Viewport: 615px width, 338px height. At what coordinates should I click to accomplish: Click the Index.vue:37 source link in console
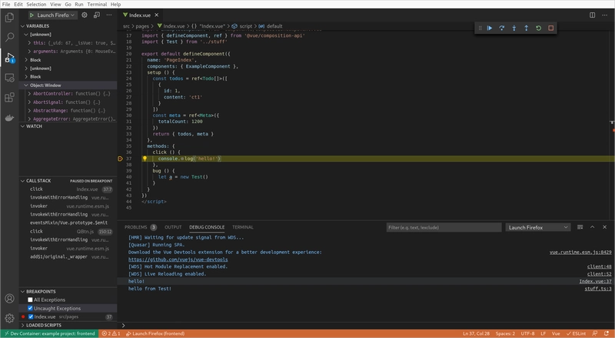595,281
